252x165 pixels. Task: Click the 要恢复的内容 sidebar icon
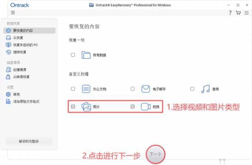9,30
